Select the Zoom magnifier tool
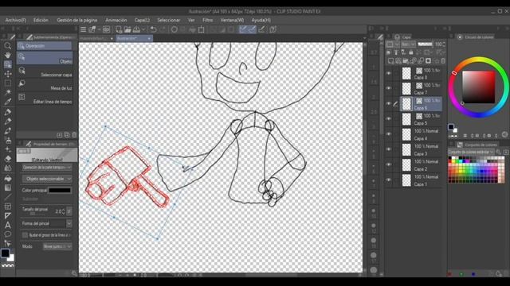 pyautogui.click(x=8, y=46)
